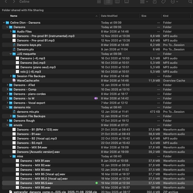193x193 pixels.
Task: Open the ellipsis action menu dropdown
Action: [x=174, y=2]
